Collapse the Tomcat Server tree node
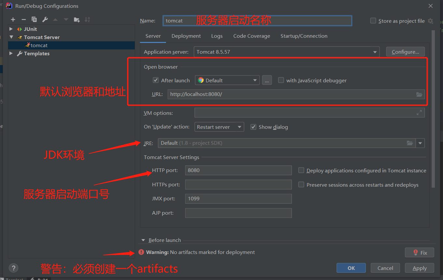 tap(11, 37)
